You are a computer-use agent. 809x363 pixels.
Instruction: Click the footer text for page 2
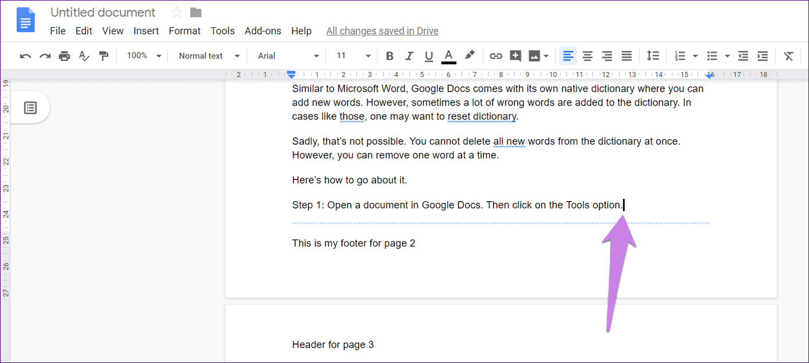[x=354, y=244]
